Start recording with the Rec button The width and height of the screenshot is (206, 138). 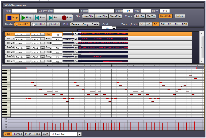pyautogui.click(x=67, y=18)
